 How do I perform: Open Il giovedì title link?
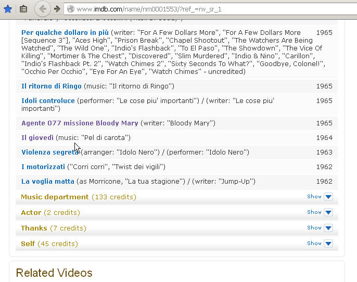click(37, 138)
